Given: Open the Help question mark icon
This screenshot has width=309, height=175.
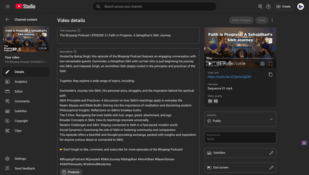Looking at the screenshot, I should coord(268,6).
